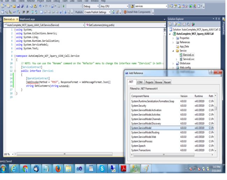The width and height of the screenshot is (227, 180).
Task: Collapse the Service folder in Solution Explorer
Action: tap(173, 51)
